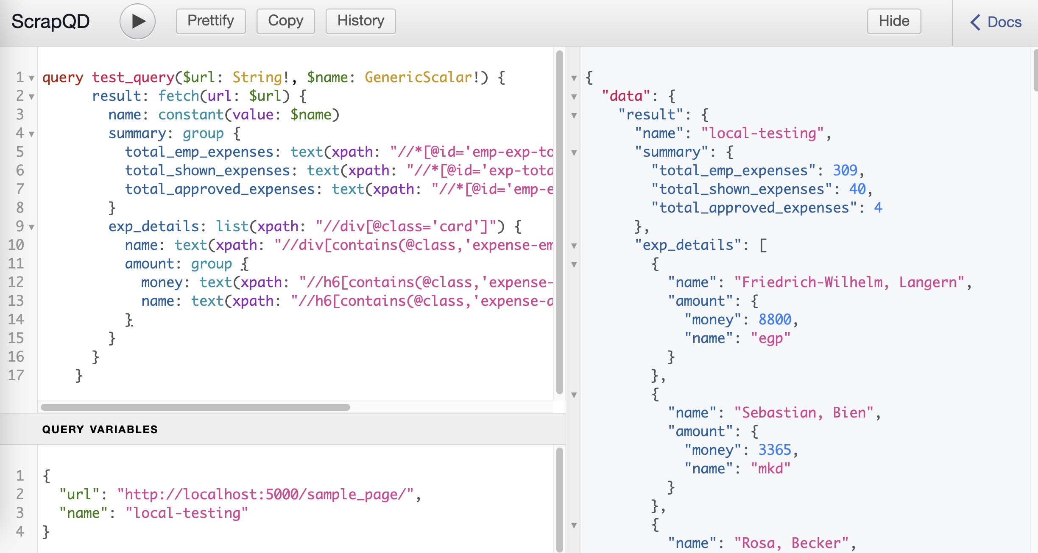Screen dimensions: 1038x553
Task: Click the "Friedrich-Wilhelm, Langern" name value
Action: tap(849, 282)
